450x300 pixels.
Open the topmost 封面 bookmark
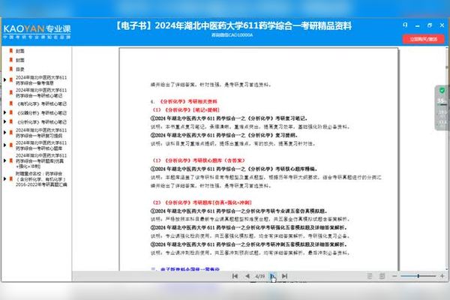(x=20, y=51)
